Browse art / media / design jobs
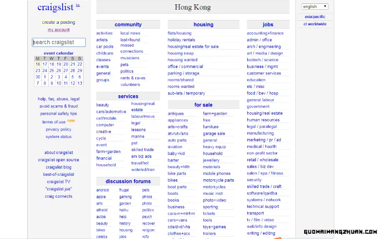 265,53
